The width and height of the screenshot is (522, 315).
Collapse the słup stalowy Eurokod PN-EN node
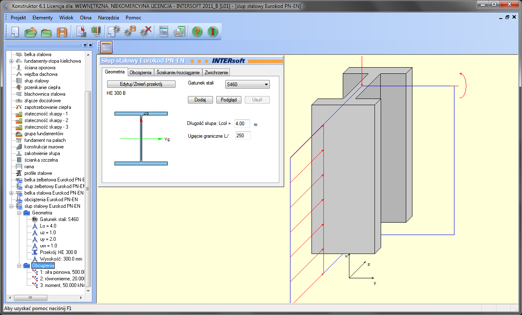pos(11,206)
